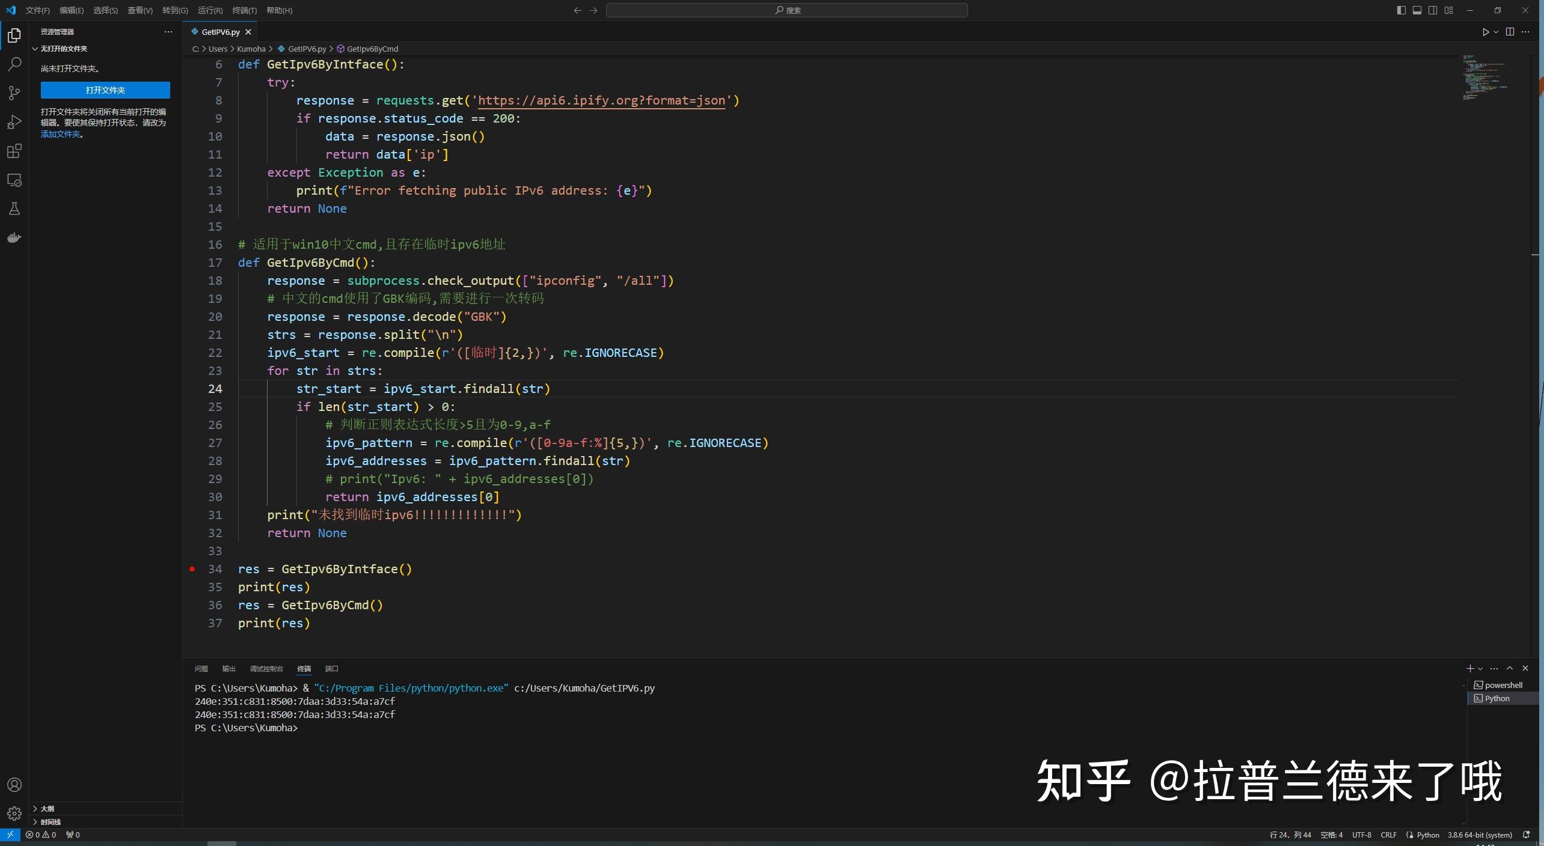Image resolution: width=1544 pixels, height=846 pixels.
Task: Open the Docker extension view
Action: (x=14, y=237)
